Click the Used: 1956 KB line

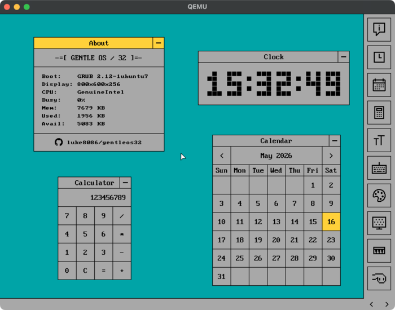73,116
